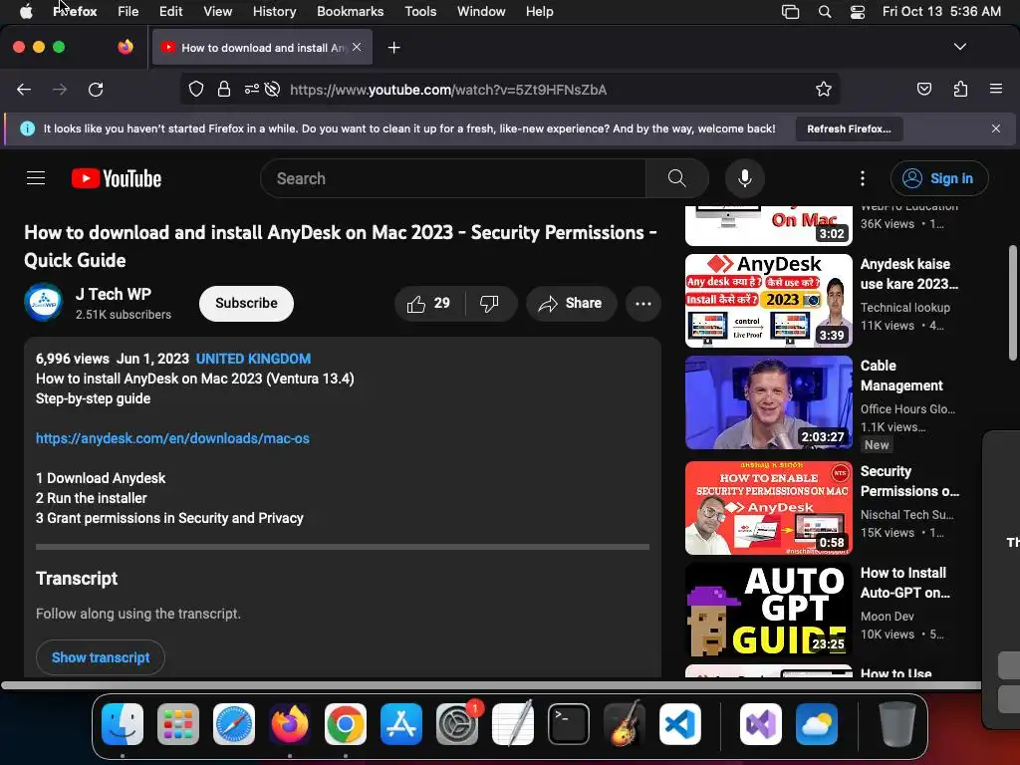Image resolution: width=1020 pixels, height=765 pixels.
Task: Reload the page in Firefox
Action: (96, 90)
